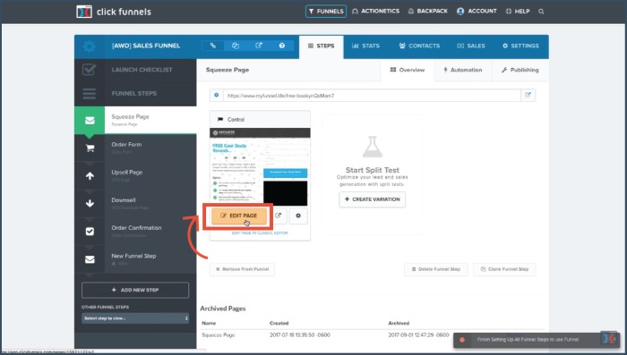Click the Order Confirmation checkmark icon
This screenshot has height=355, width=627.
pos(90,232)
